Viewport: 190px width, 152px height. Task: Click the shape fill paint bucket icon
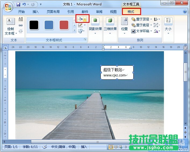(x=80, y=19)
